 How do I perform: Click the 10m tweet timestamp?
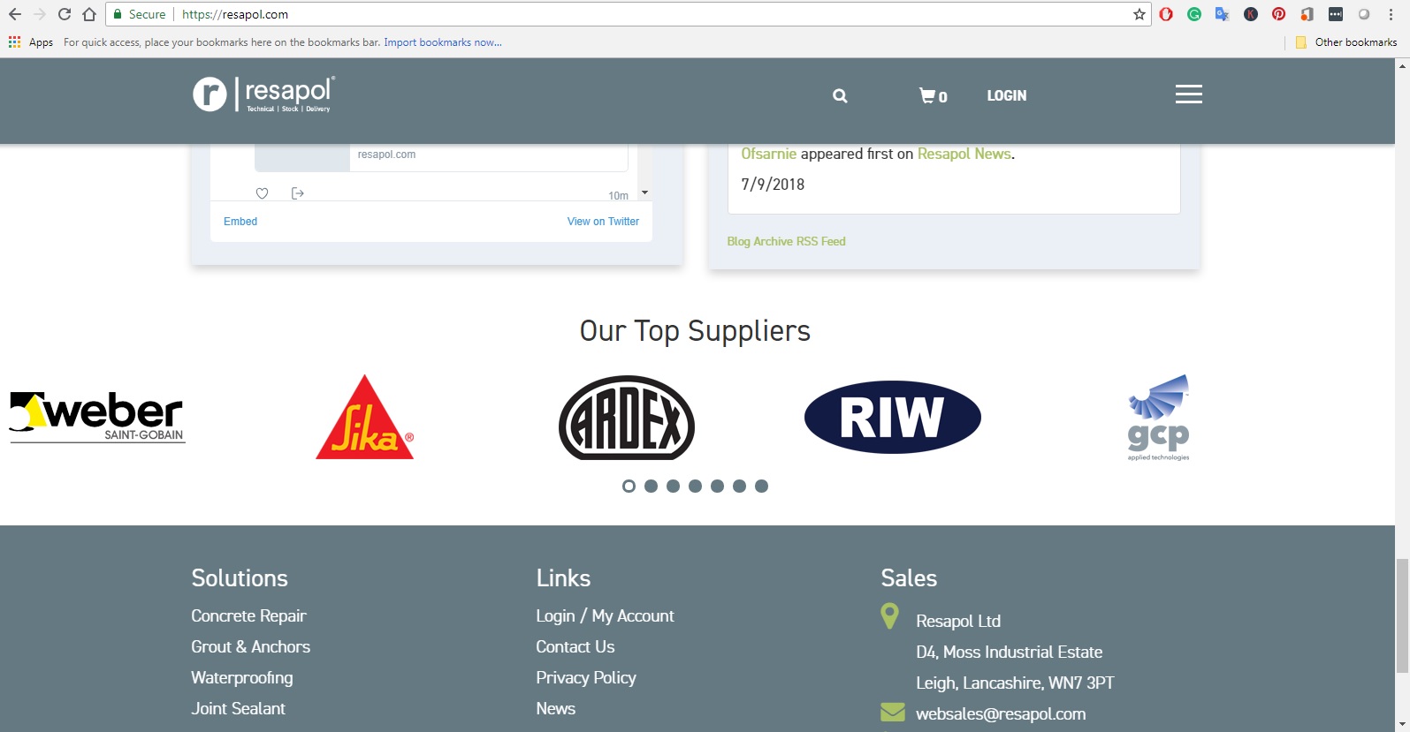click(x=618, y=196)
